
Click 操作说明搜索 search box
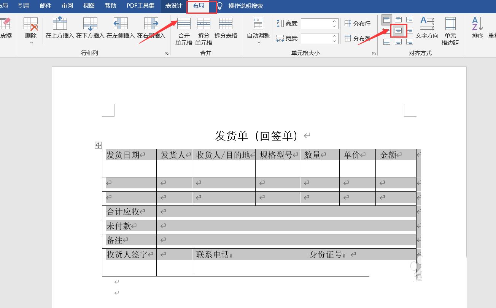point(245,6)
